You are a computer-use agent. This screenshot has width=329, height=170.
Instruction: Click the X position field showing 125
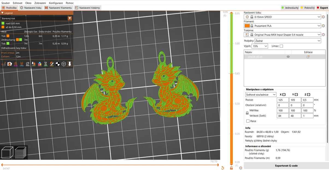pos(283,100)
